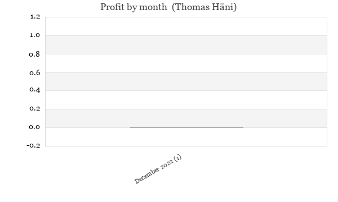
Task: Click the gray band between 0.0 and 0.2
Action: (186, 118)
